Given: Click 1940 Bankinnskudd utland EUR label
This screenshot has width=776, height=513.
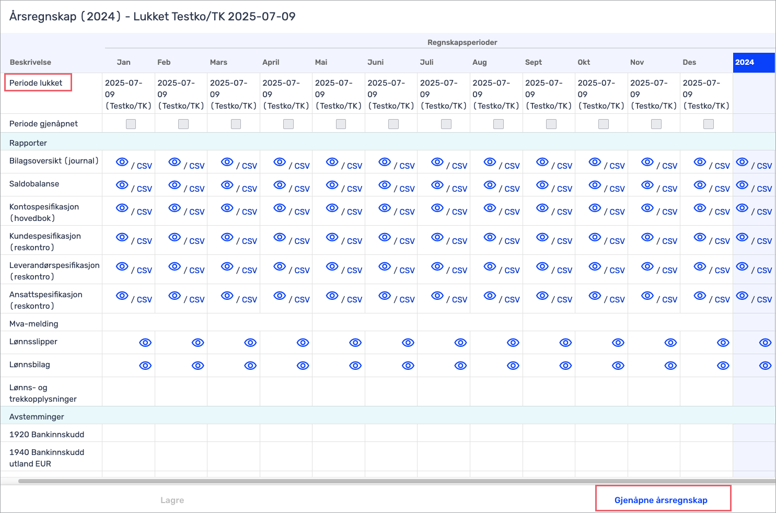Looking at the screenshot, I should pyautogui.click(x=47, y=458).
